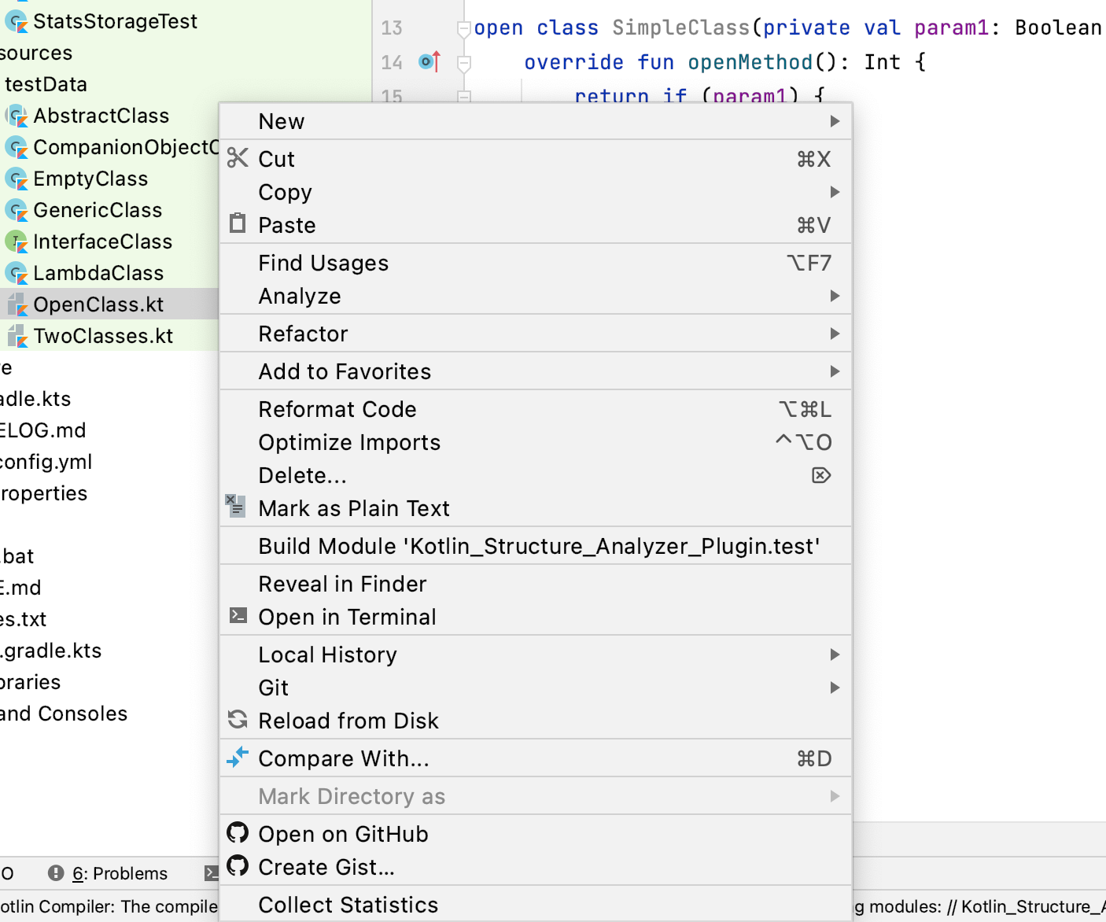Click the Cut scissors icon
Screen dimensions: 1106x922
(238, 158)
